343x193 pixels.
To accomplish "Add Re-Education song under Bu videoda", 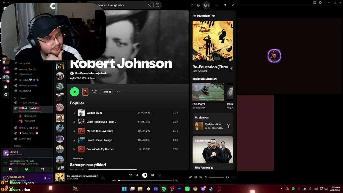I will click(228, 126).
